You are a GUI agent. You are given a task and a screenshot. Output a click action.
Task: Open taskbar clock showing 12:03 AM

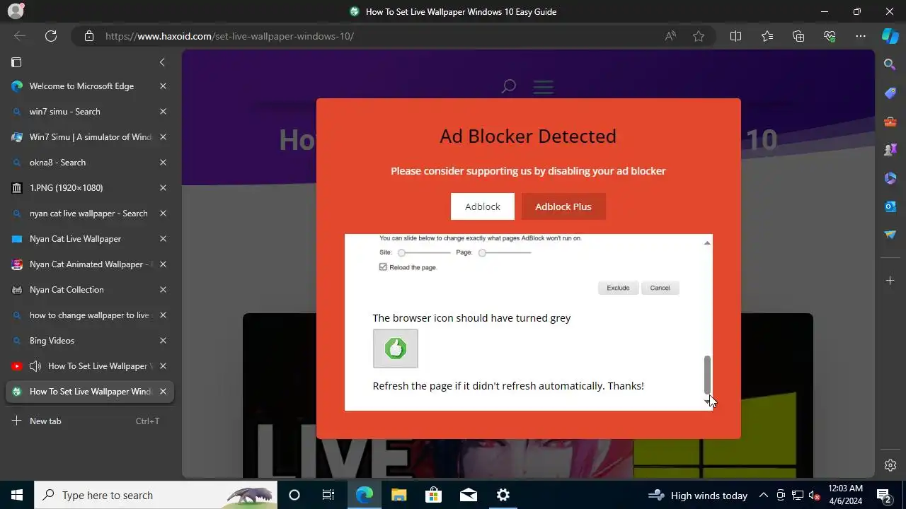pos(845,495)
